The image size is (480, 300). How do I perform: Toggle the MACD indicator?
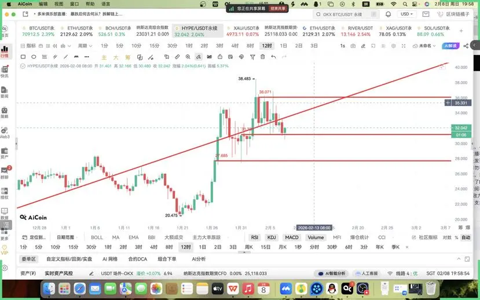click(292, 237)
